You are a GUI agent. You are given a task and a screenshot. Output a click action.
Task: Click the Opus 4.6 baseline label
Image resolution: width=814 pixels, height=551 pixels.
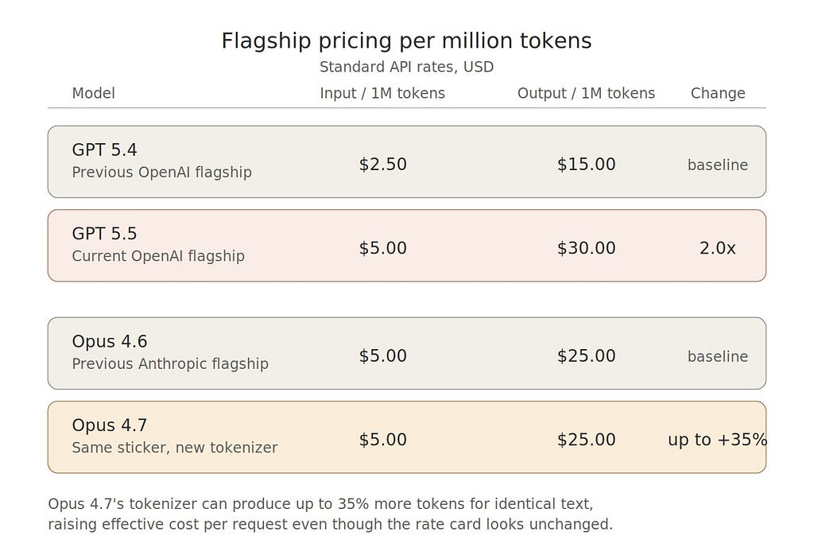(x=718, y=356)
